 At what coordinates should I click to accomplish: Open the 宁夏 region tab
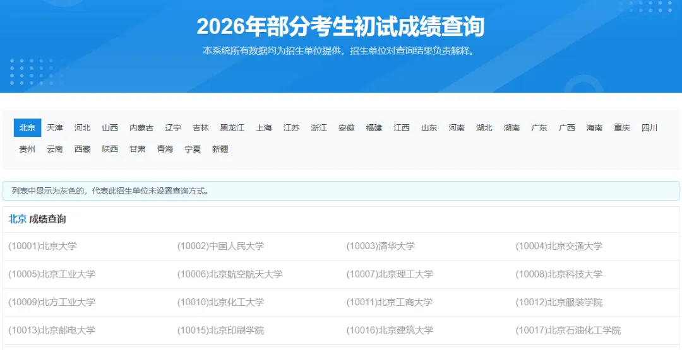(193, 149)
